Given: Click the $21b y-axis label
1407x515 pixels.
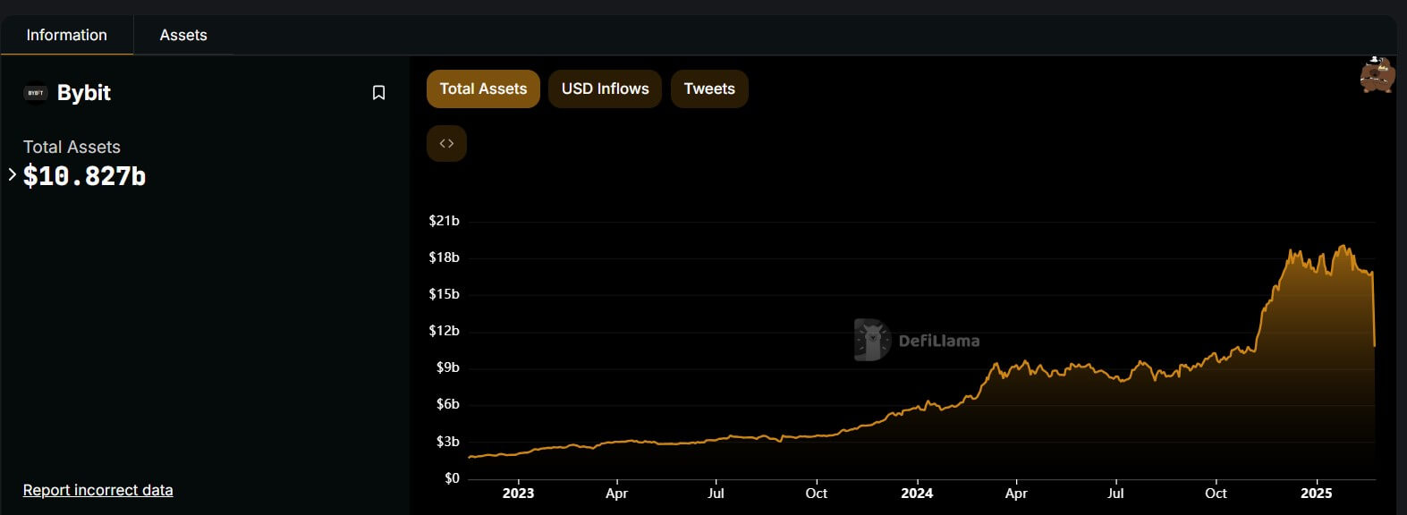Looking at the screenshot, I should click(x=445, y=221).
